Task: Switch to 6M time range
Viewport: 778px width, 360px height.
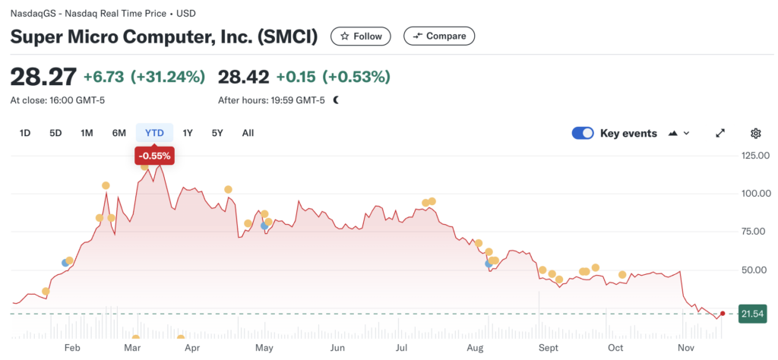Action: 119,133
